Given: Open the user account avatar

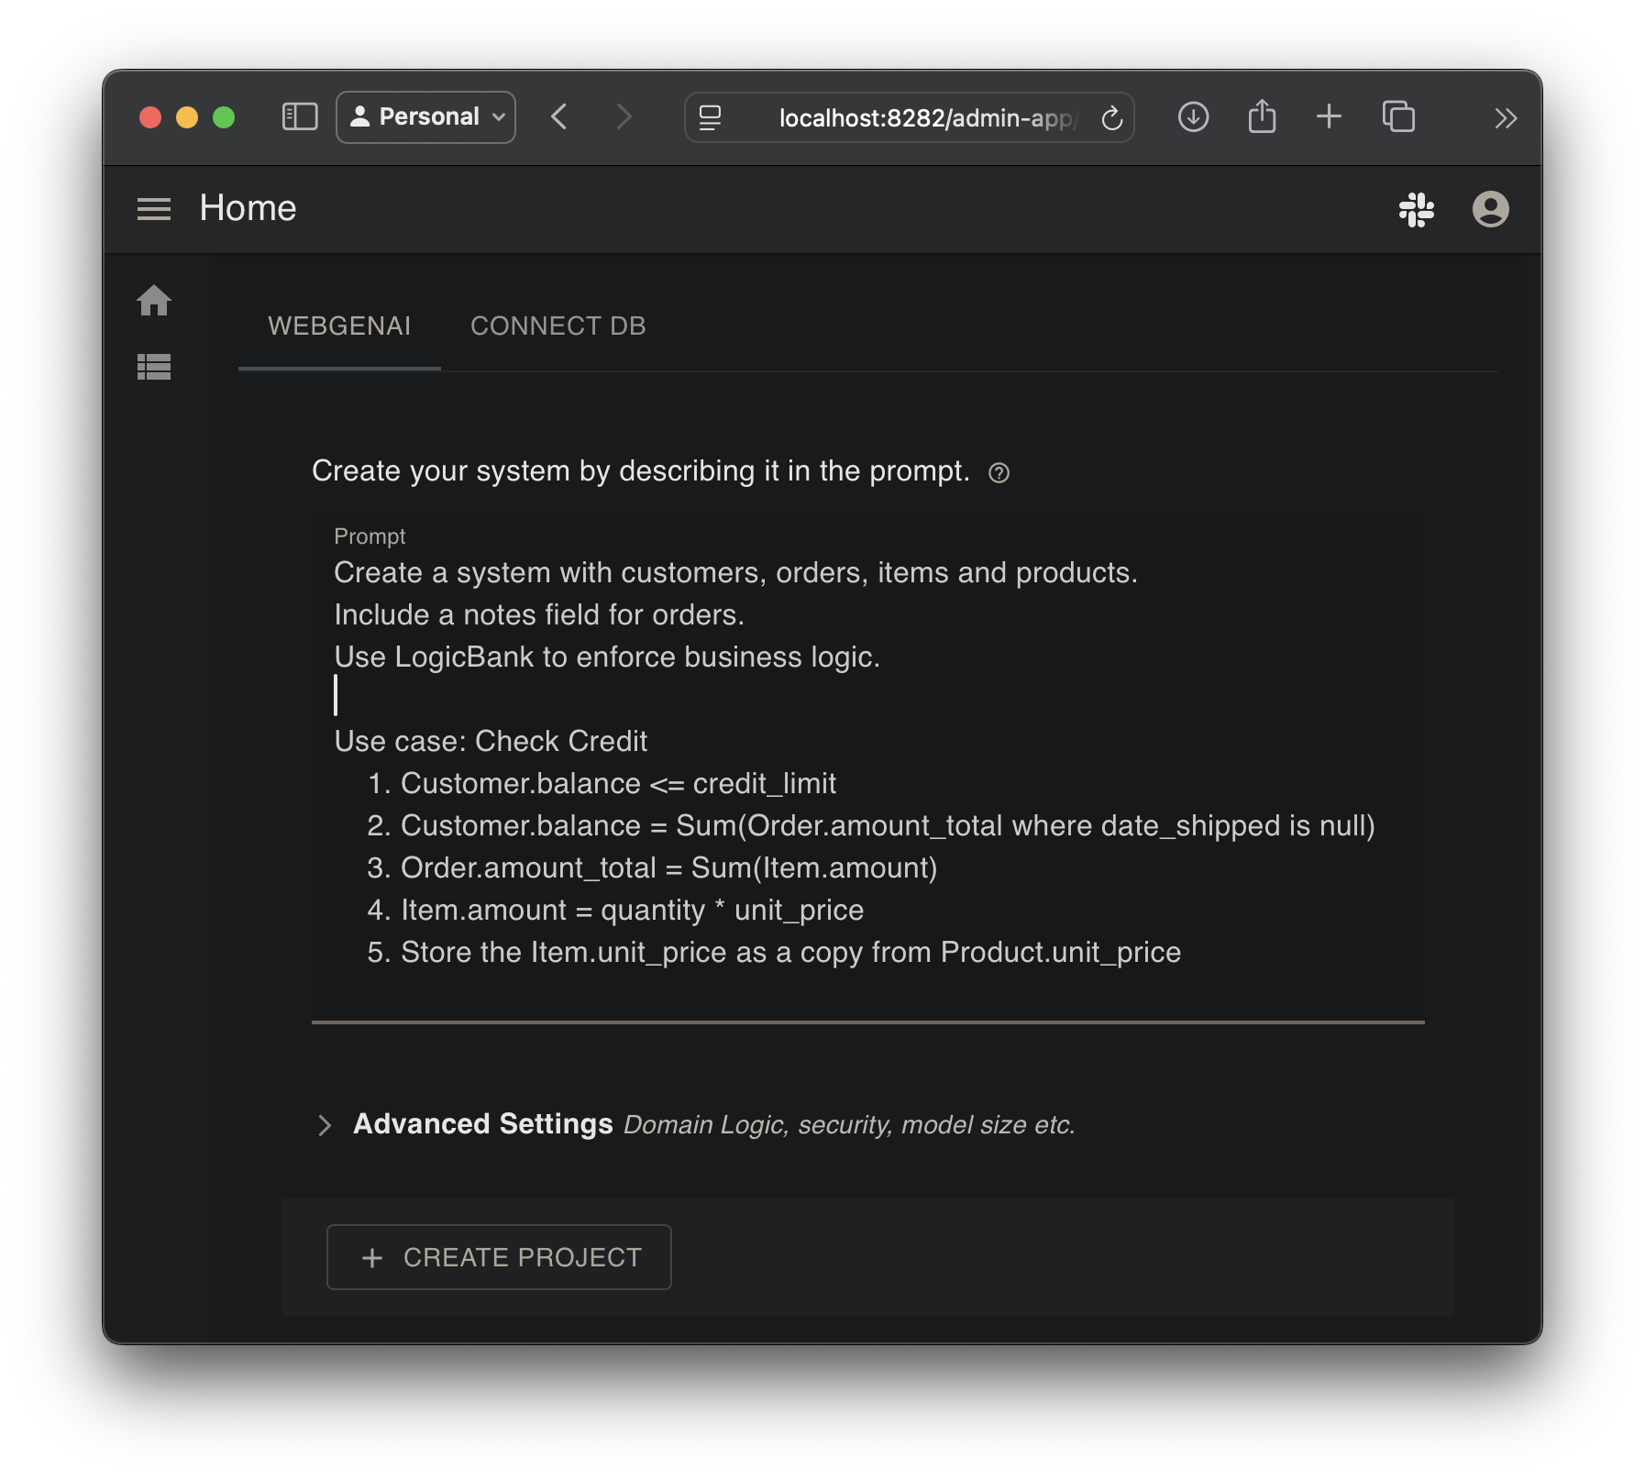Looking at the screenshot, I should click(1490, 209).
